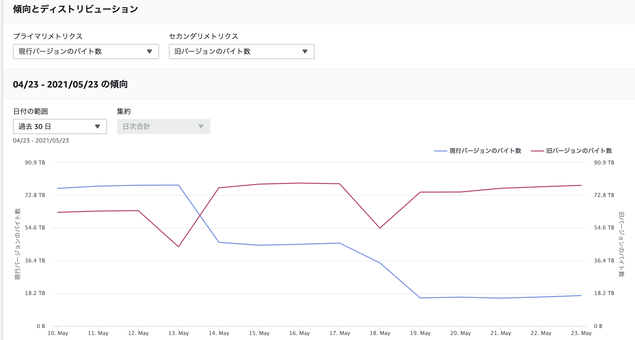The height and width of the screenshot is (340, 635).
Task: Click the 23. May x-axis label
Action: 581,333
